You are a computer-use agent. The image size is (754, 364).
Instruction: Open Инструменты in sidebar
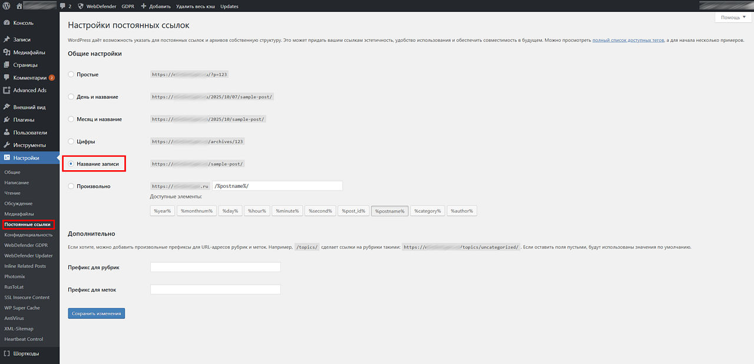pos(29,145)
